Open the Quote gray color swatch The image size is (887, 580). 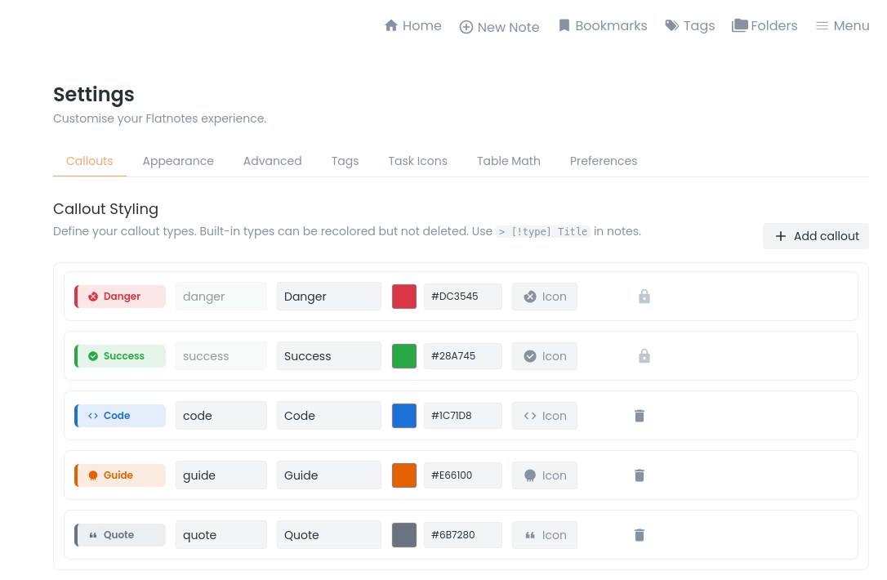404,535
